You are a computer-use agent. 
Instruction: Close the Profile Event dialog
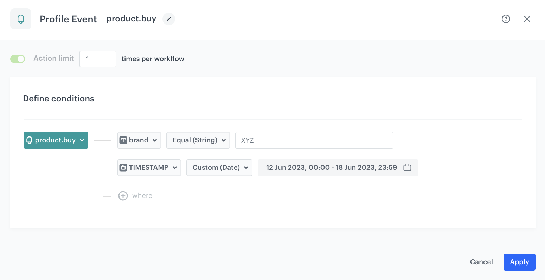pos(527,19)
